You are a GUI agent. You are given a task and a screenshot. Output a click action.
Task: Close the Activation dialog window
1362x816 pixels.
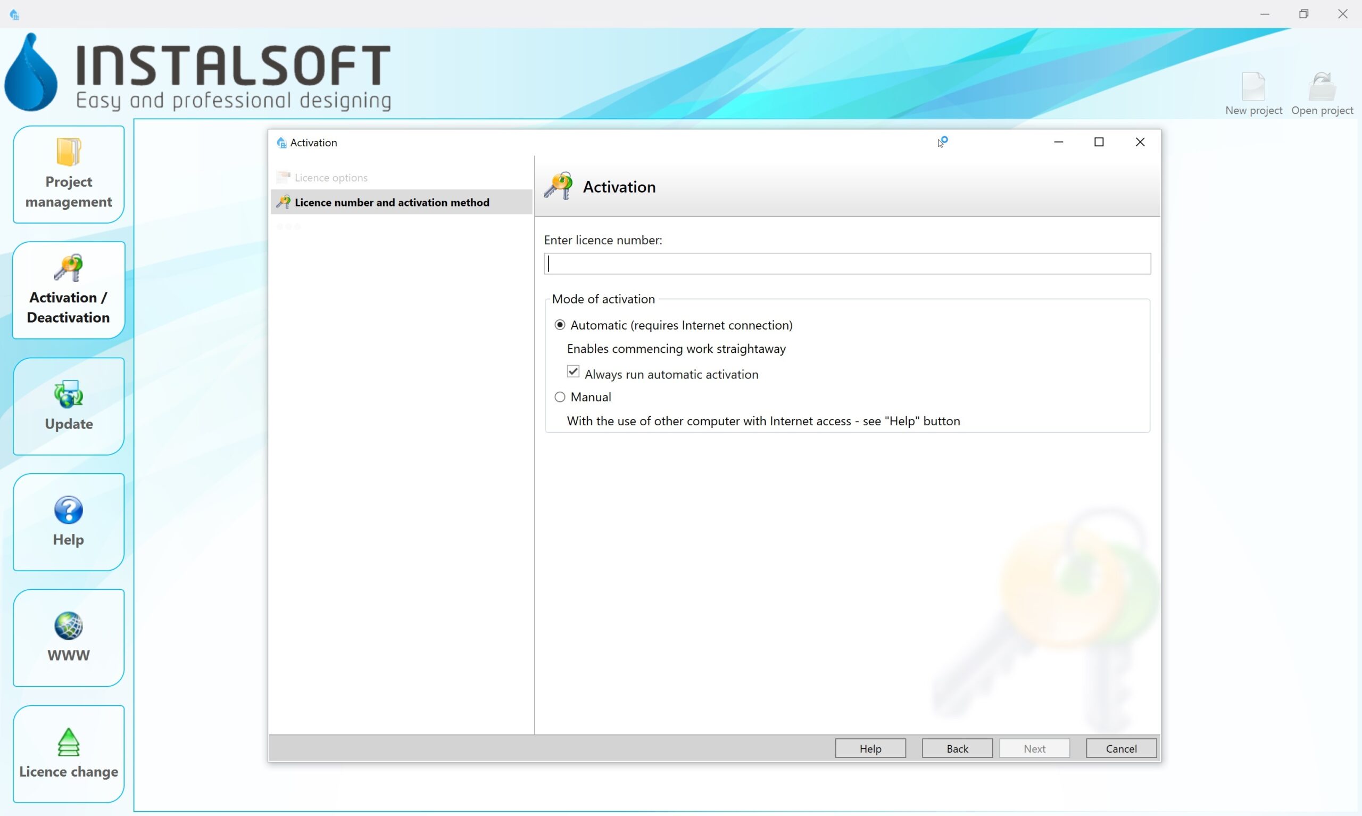pos(1140,143)
